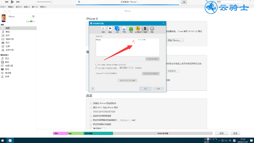Open the Windows Start menu

2,140
